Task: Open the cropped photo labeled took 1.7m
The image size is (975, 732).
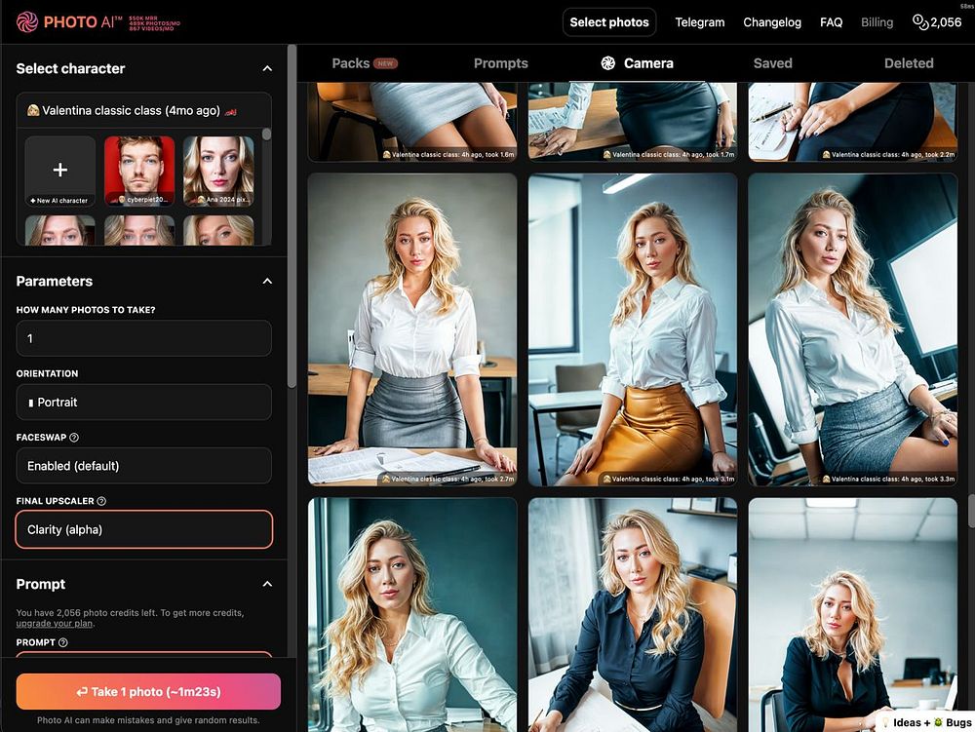Action: tap(633, 121)
